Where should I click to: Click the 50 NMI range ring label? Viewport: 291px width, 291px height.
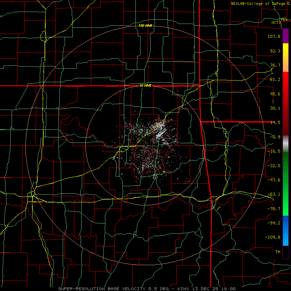tap(145, 86)
